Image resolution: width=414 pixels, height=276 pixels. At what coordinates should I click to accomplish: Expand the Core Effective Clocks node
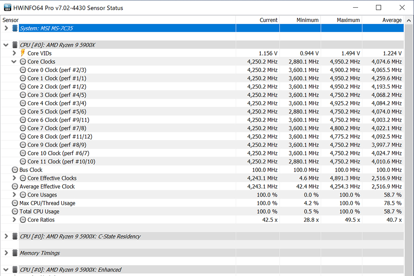click(x=14, y=178)
